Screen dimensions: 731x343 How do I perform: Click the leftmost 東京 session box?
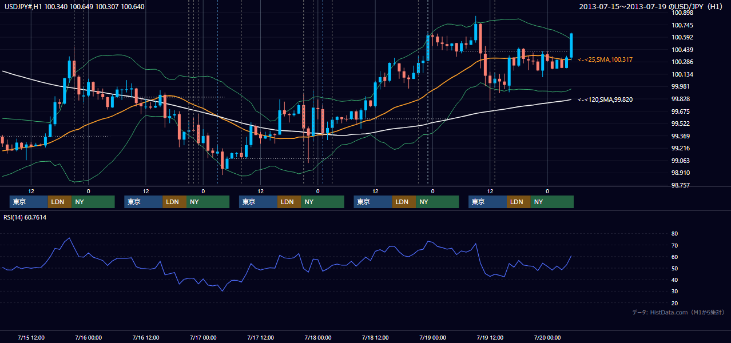pyautogui.click(x=29, y=202)
